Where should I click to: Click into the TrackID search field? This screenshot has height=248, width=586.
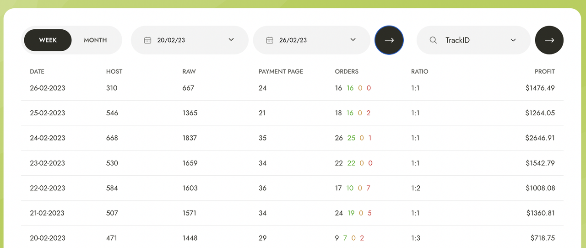click(472, 40)
